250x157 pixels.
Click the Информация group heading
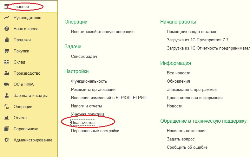(176, 63)
